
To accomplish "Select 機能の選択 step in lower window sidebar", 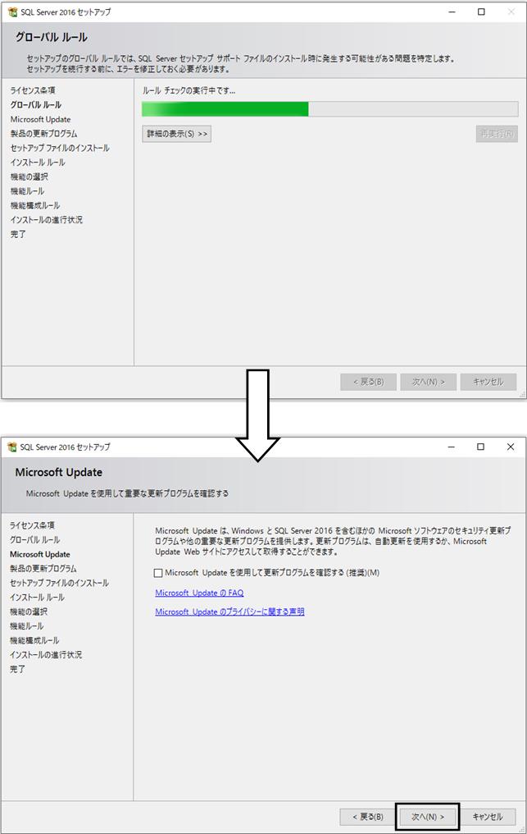I will point(29,612).
